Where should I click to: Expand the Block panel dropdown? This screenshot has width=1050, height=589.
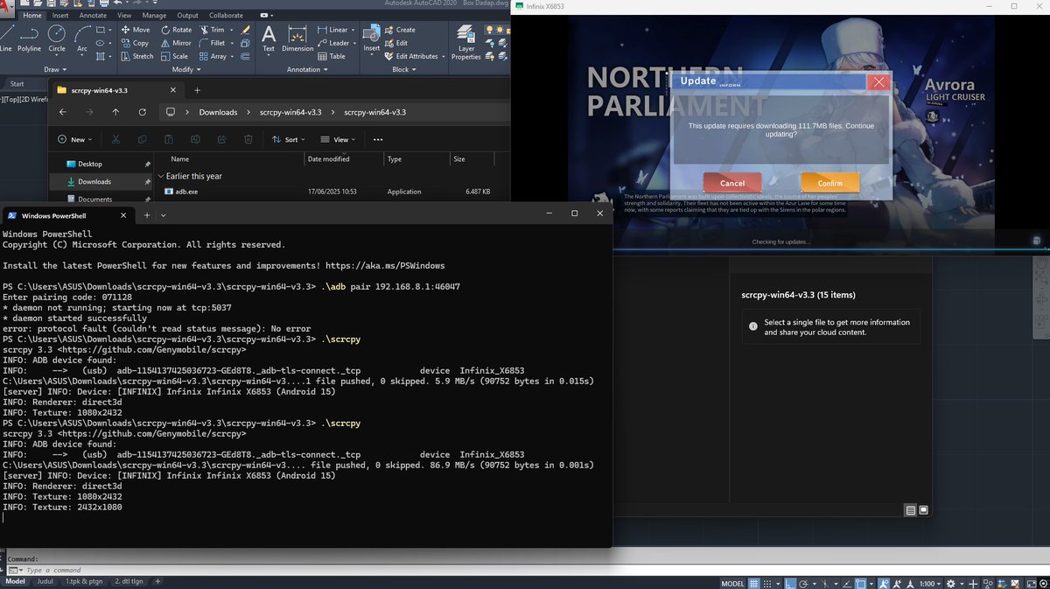click(x=403, y=69)
